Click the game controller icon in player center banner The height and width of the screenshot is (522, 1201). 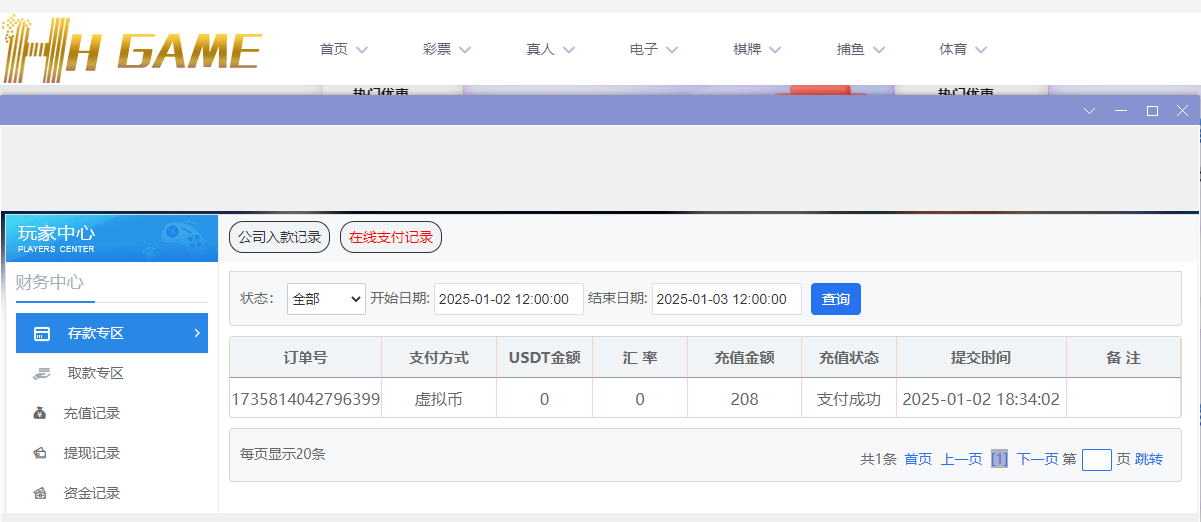click(182, 239)
